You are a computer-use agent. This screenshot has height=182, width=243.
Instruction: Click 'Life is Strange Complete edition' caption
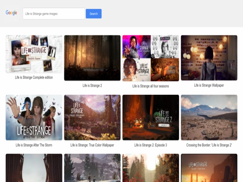click(34, 77)
